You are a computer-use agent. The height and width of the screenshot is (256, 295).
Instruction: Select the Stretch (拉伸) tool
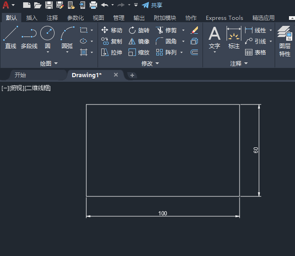(111, 52)
